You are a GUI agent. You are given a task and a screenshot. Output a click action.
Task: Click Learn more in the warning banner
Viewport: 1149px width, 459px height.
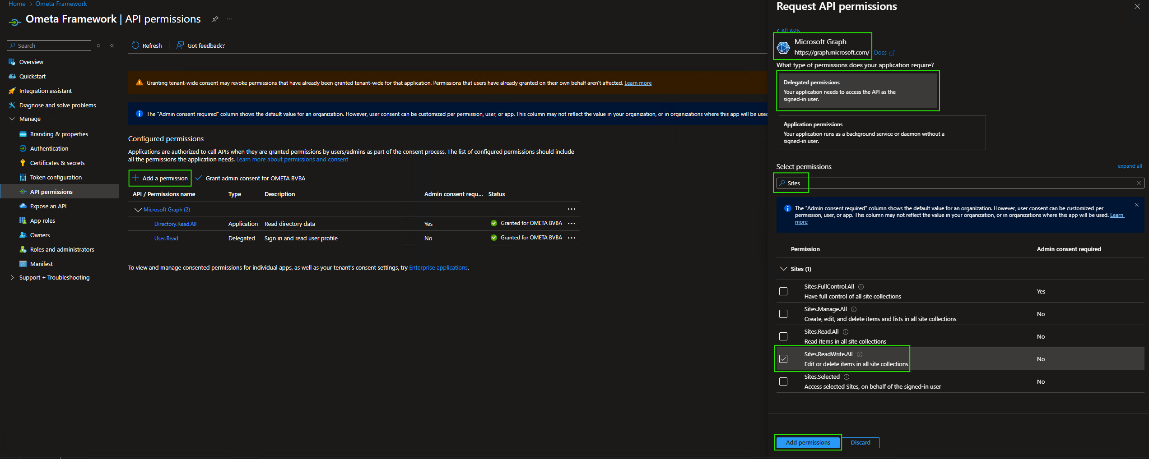(x=637, y=83)
